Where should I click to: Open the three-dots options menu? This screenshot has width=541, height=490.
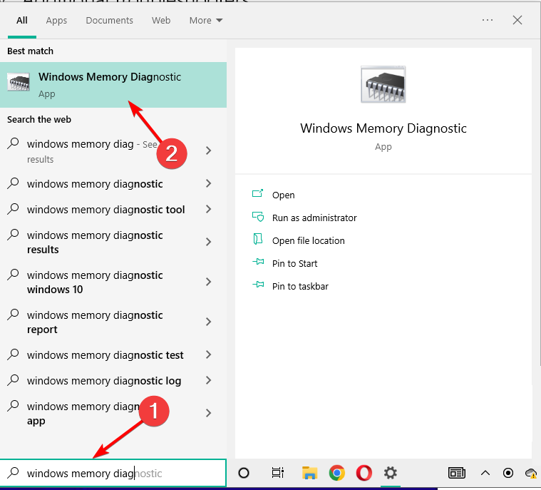[x=488, y=20]
